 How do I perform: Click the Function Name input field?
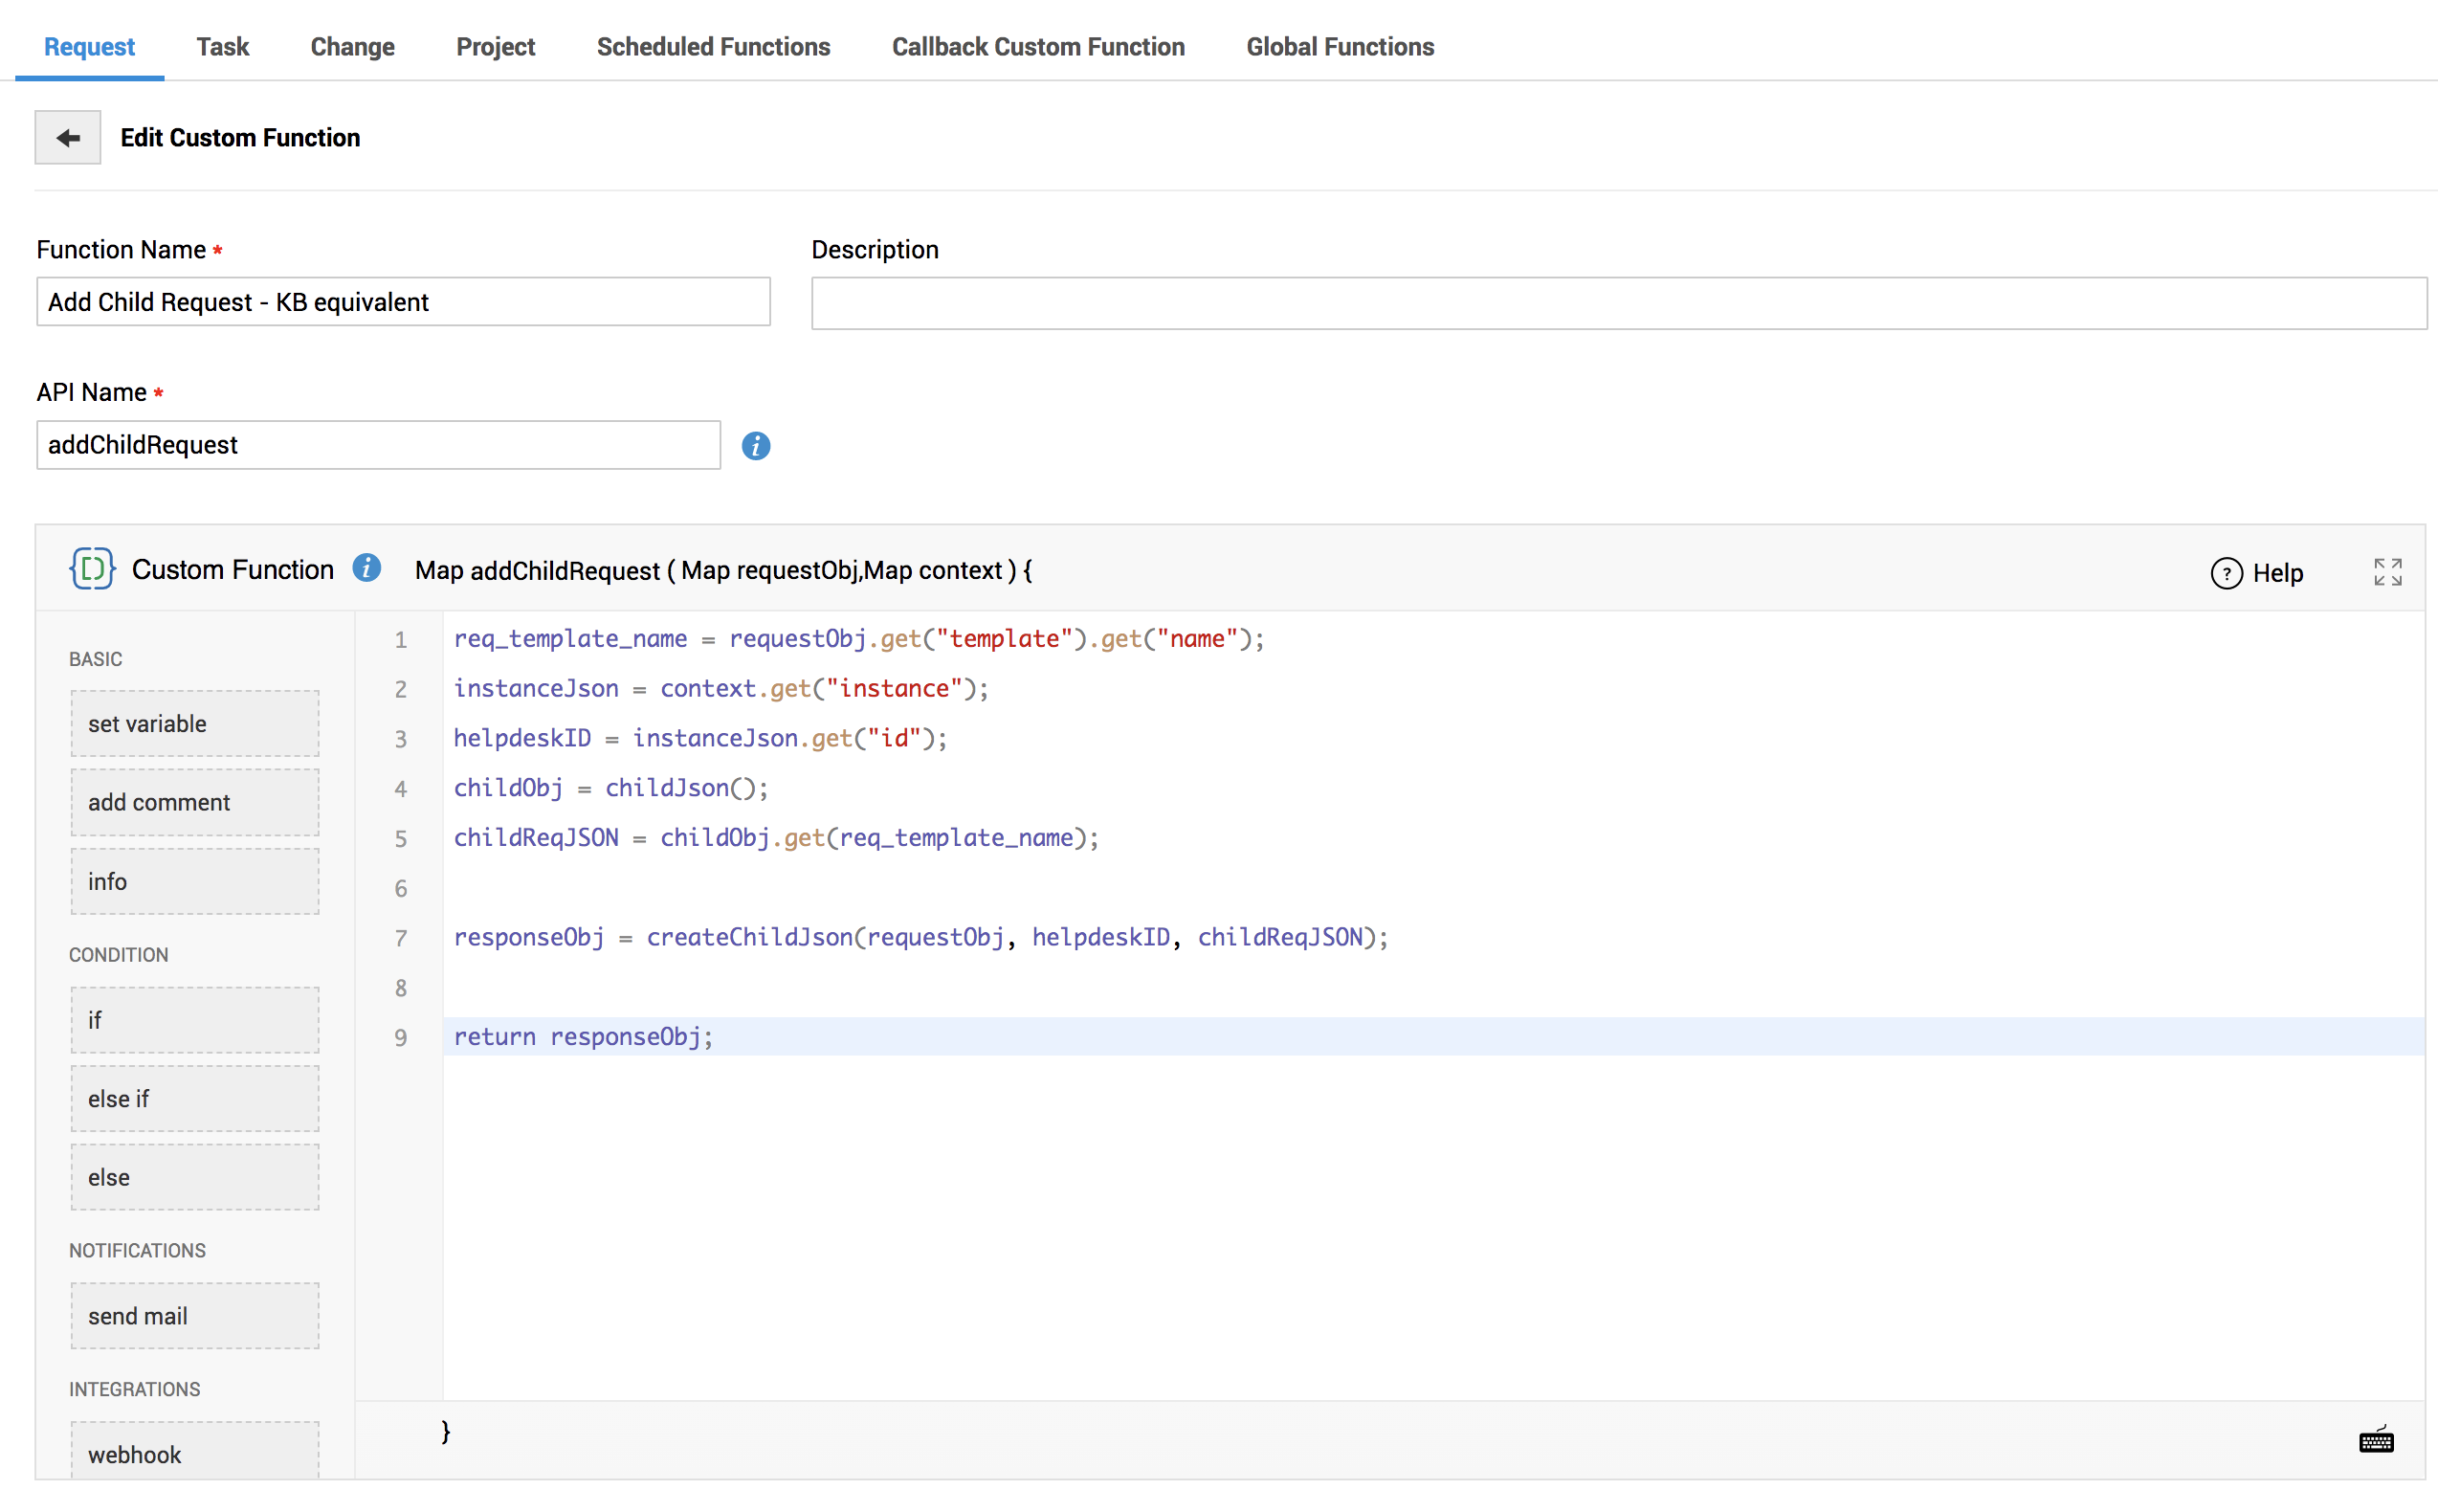point(403,302)
